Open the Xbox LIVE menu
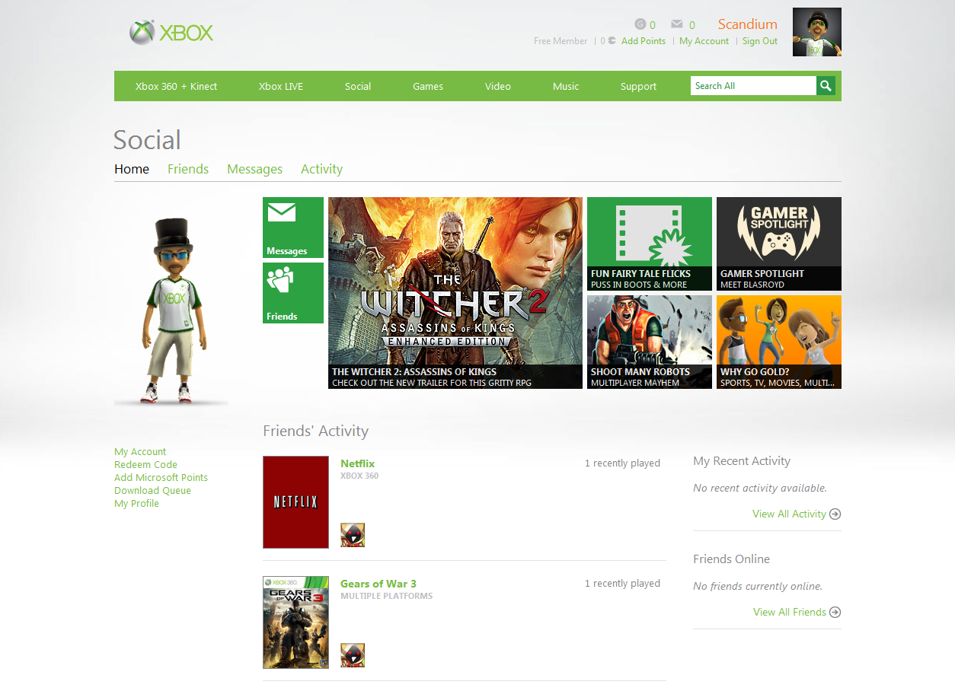The width and height of the screenshot is (955, 694). [281, 86]
